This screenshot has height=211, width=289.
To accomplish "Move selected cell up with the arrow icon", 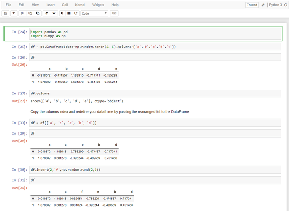I will click(47, 13).
